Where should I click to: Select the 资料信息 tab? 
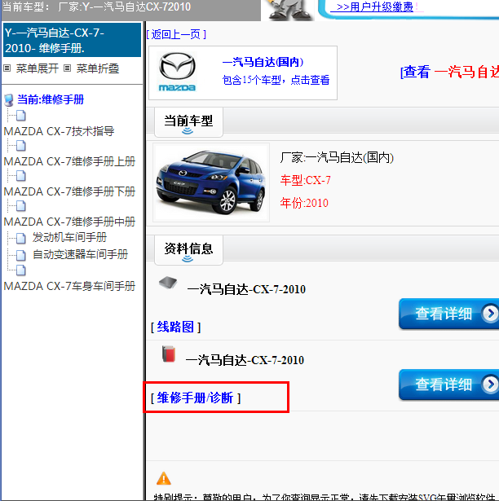point(188,250)
